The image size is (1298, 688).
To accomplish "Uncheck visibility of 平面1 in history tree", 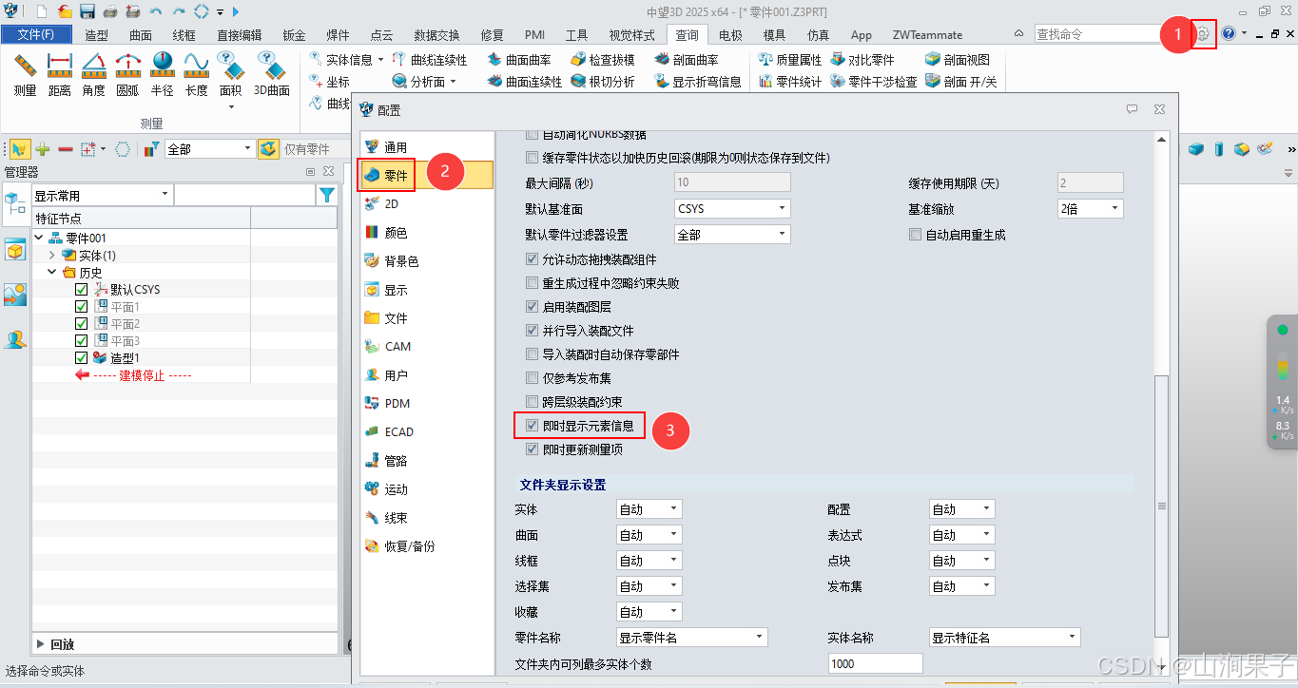I will coord(81,306).
